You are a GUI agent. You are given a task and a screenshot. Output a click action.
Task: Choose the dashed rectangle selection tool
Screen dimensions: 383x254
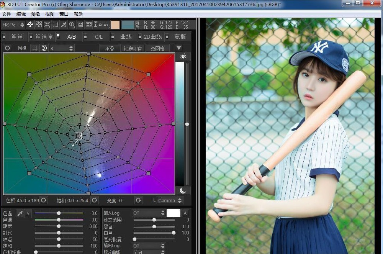55,25
